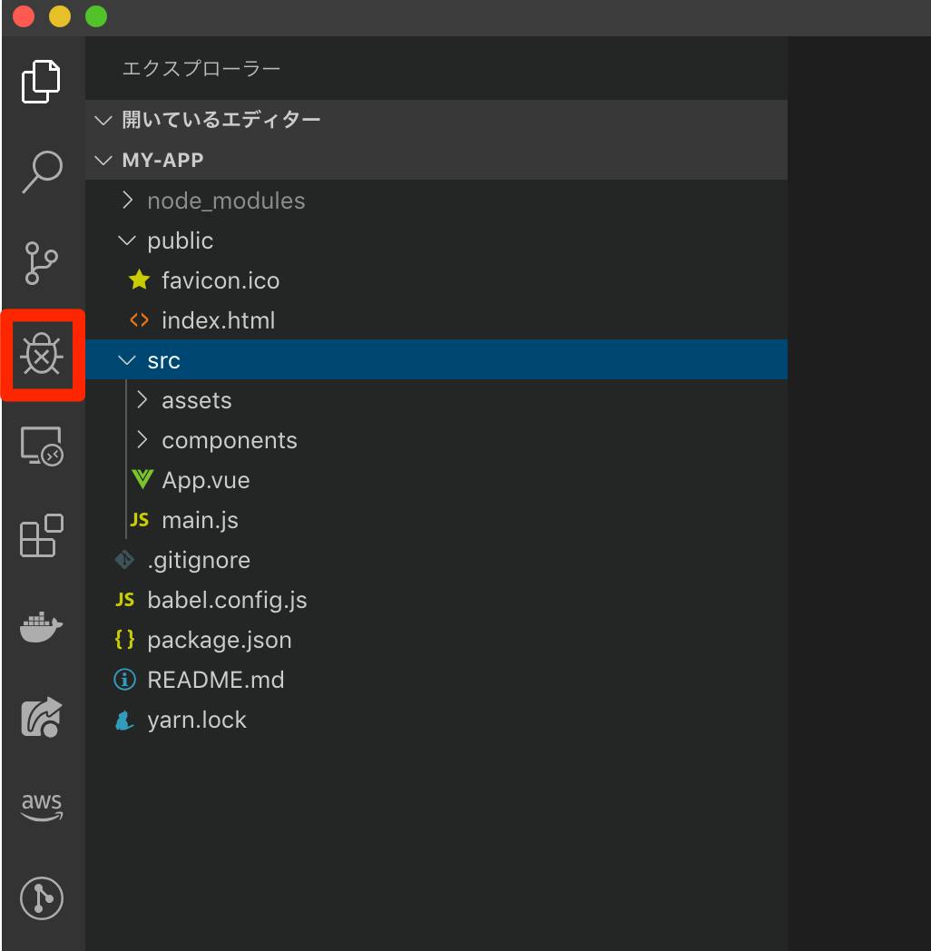Select the src folder label
The image size is (931, 951).
point(163,361)
